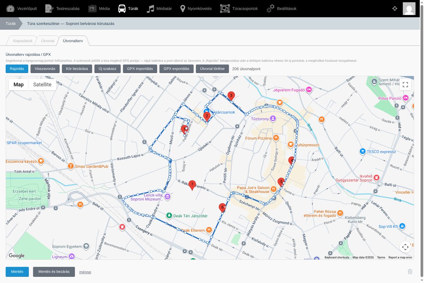This screenshot has width=424, height=283.
Task: Open Beállítások settings
Action: [x=281, y=8]
